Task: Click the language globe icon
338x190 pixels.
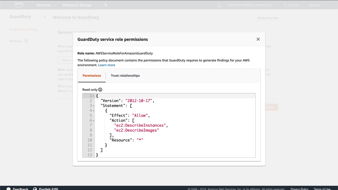Action: coord(35,189)
